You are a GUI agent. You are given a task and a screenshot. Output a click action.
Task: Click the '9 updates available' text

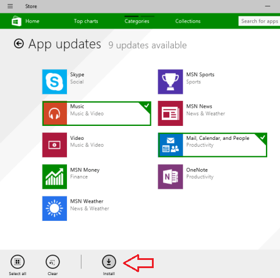coord(147,45)
